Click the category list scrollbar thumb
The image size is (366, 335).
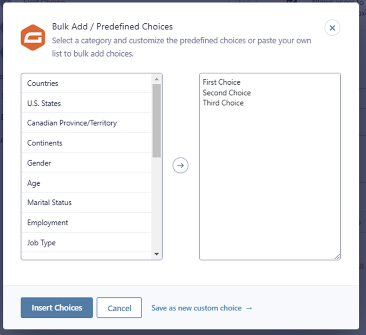(x=157, y=121)
